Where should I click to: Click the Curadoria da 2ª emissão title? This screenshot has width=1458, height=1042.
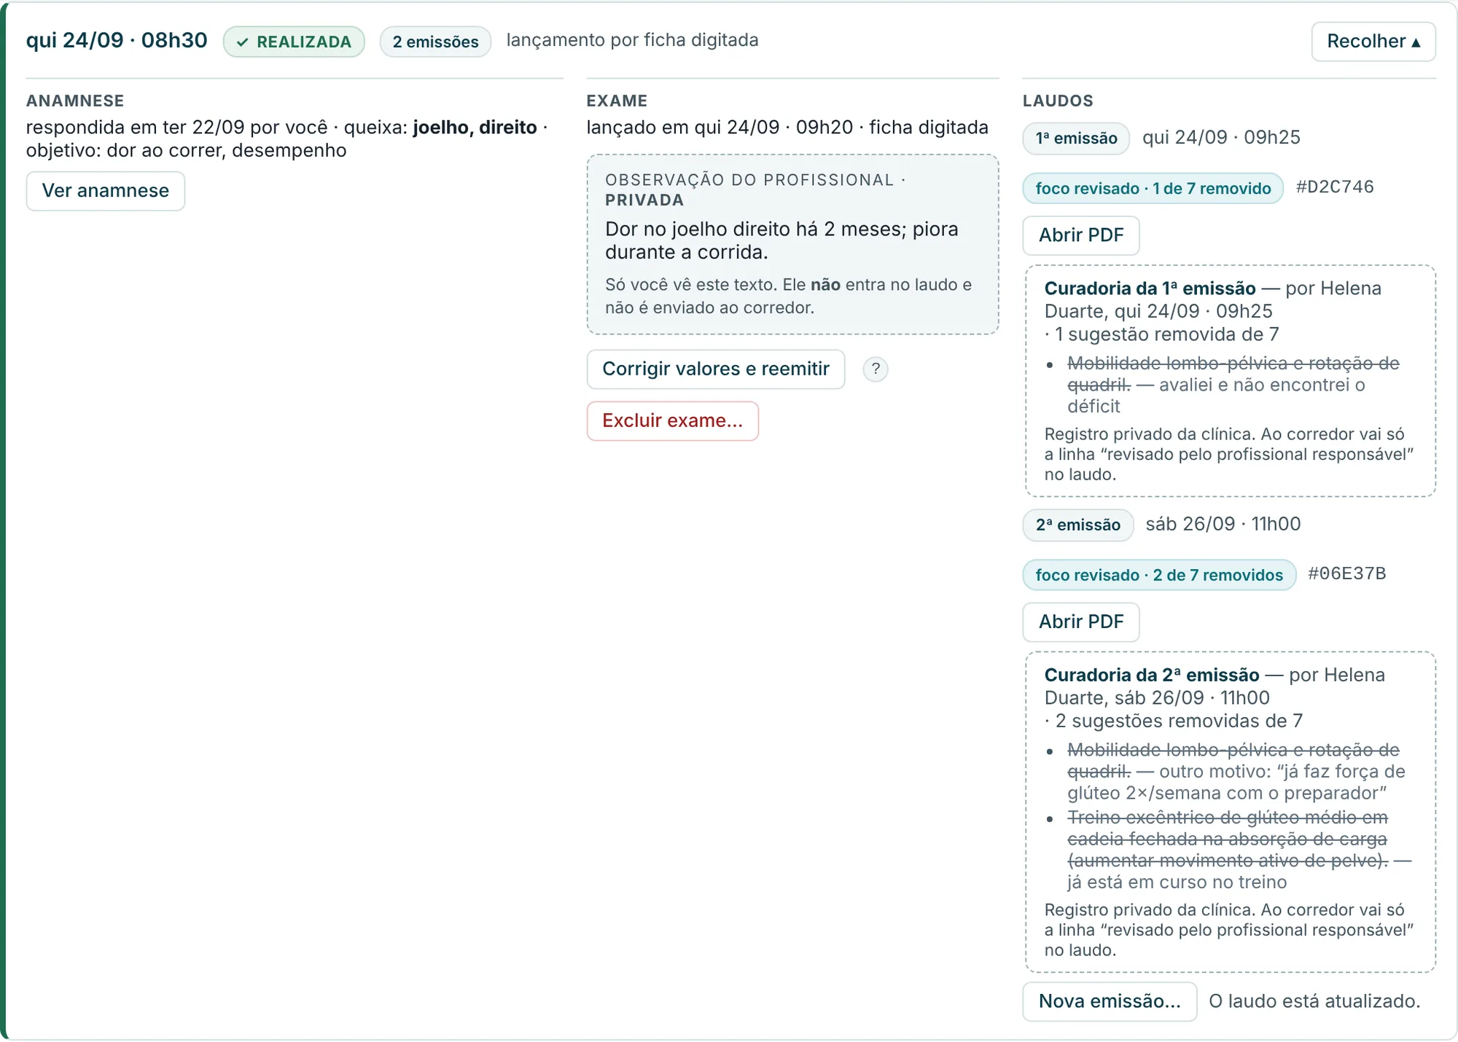1152,675
